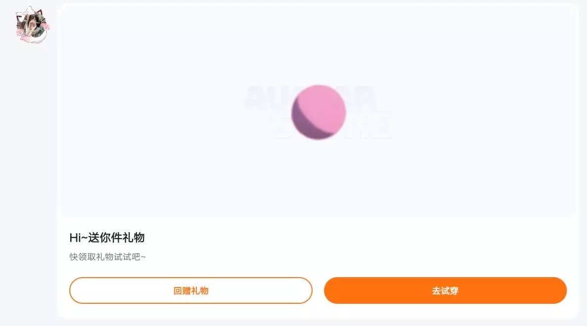Click the Hi~送你件礼物 title
The width and height of the screenshot is (587, 326).
coord(107,238)
